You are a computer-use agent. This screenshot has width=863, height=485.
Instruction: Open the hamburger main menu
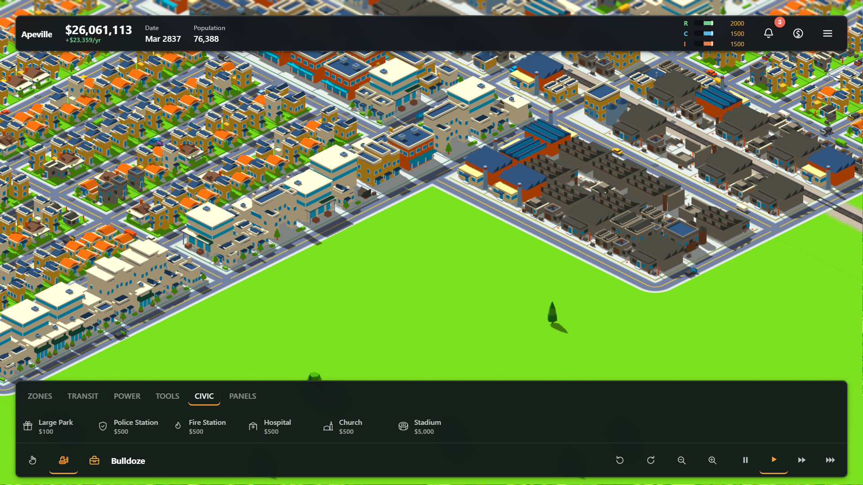(x=827, y=33)
